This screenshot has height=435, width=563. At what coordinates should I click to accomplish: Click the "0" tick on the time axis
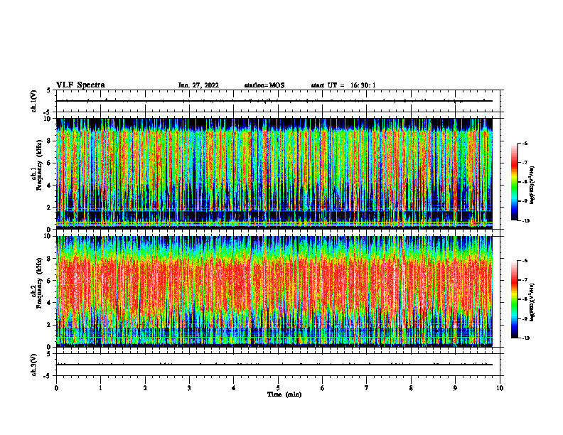(x=56, y=388)
